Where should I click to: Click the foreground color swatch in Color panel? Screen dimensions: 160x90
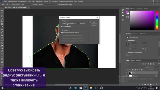pyautogui.click(x=127, y=12)
